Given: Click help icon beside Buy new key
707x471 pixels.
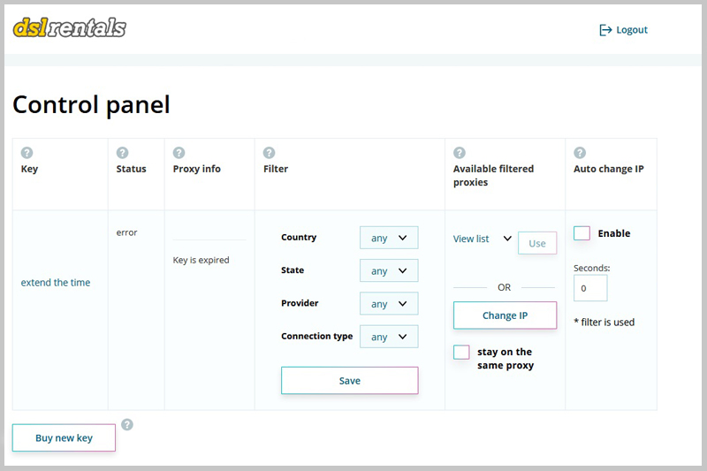Looking at the screenshot, I should coord(127,425).
